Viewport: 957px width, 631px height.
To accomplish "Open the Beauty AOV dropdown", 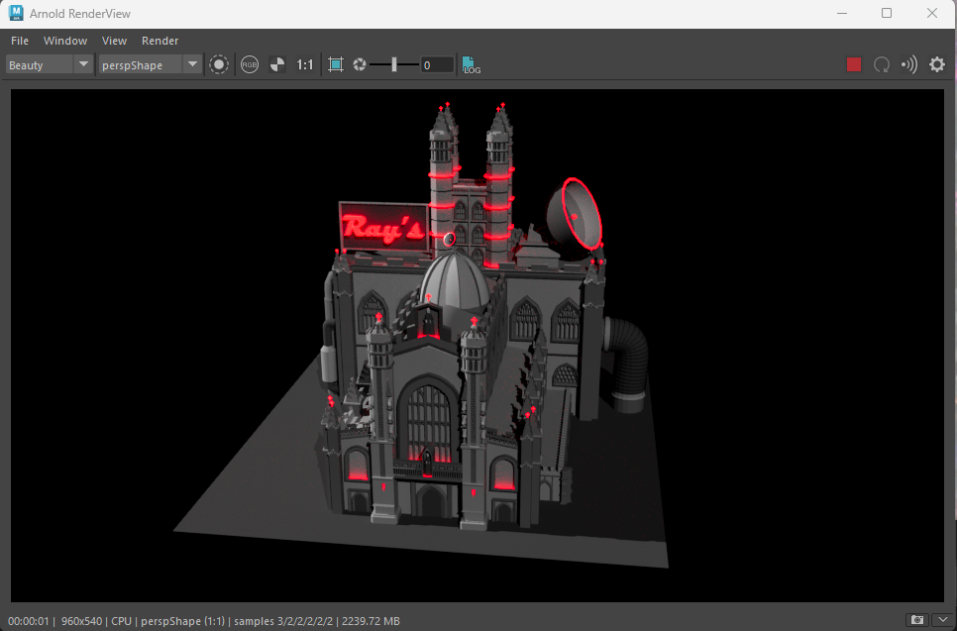I will pos(49,64).
